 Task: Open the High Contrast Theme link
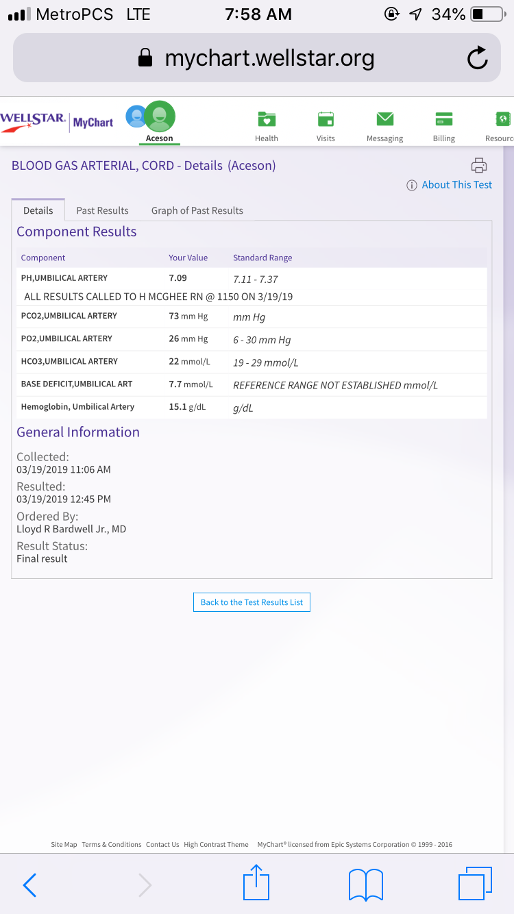click(x=216, y=844)
